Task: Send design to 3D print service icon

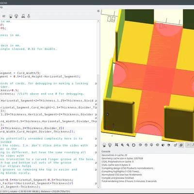Action: pos(29,16)
